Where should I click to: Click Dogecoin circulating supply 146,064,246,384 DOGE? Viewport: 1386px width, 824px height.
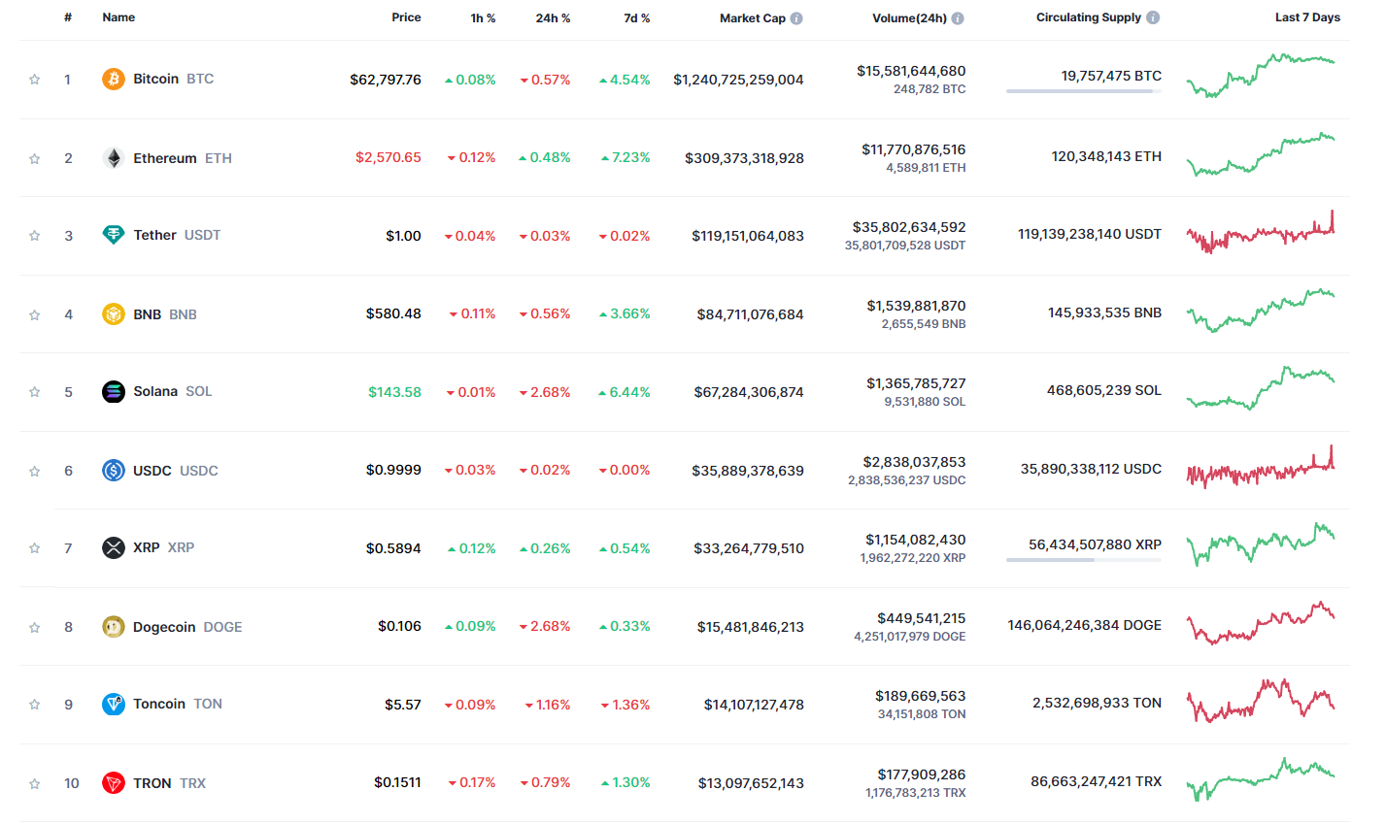pyautogui.click(x=1084, y=625)
